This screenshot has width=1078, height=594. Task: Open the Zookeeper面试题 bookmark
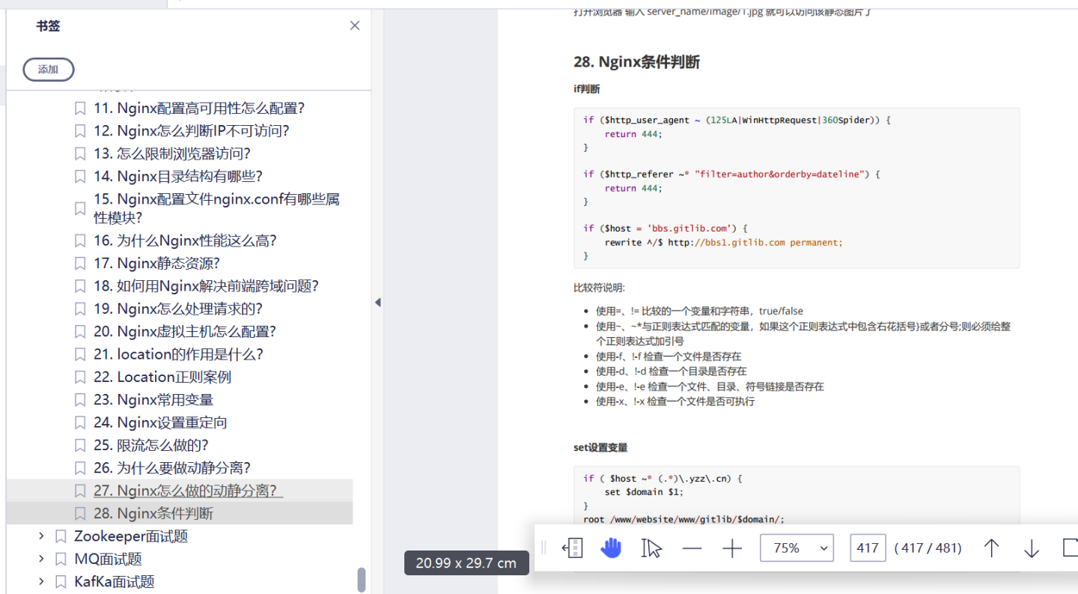[x=131, y=536]
